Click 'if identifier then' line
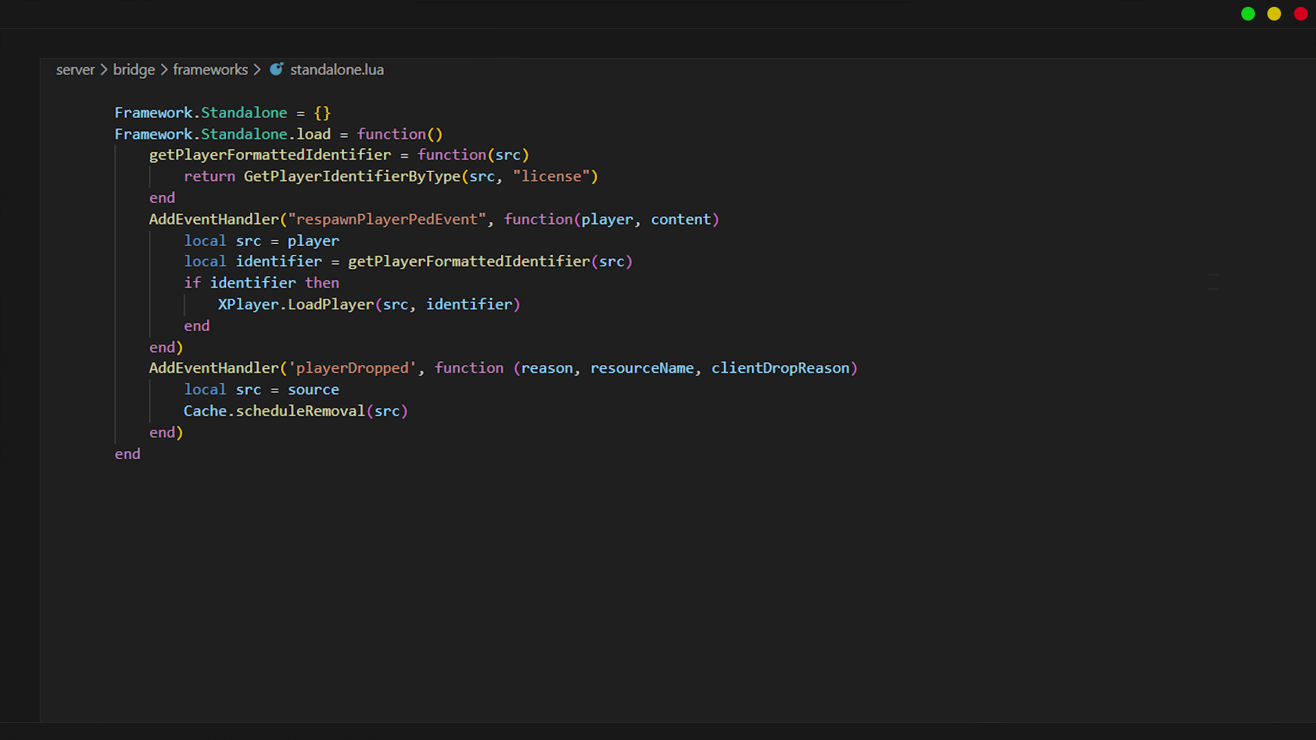Image resolution: width=1316 pixels, height=740 pixels. click(261, 283)
